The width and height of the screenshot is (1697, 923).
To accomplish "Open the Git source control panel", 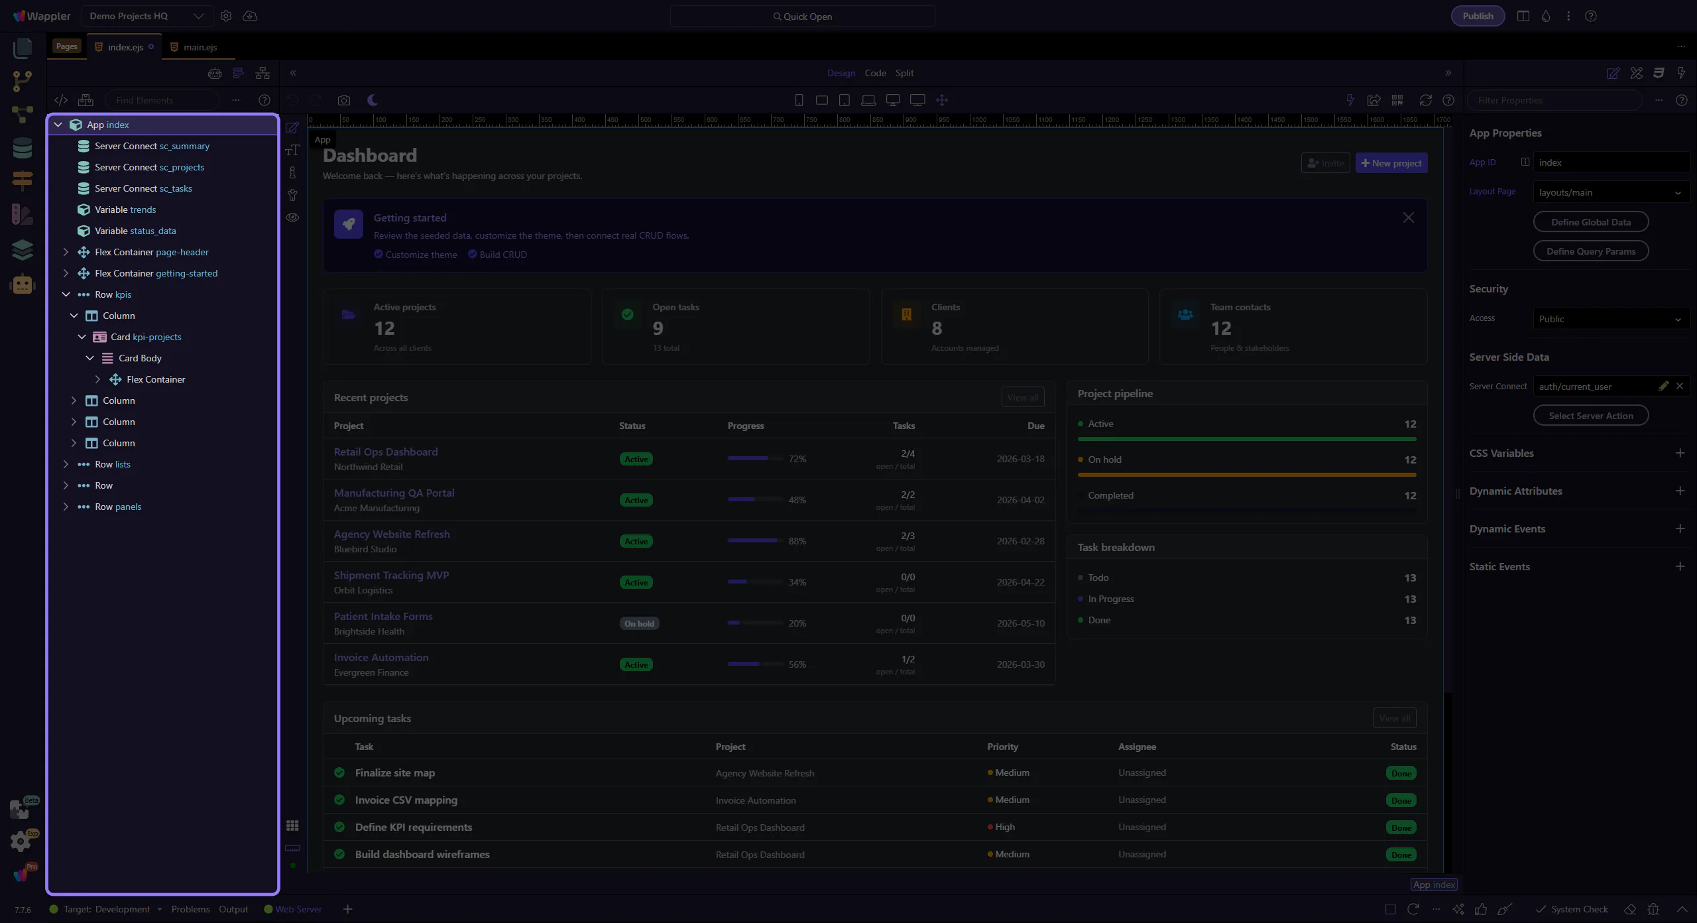I will pos(22,81).
